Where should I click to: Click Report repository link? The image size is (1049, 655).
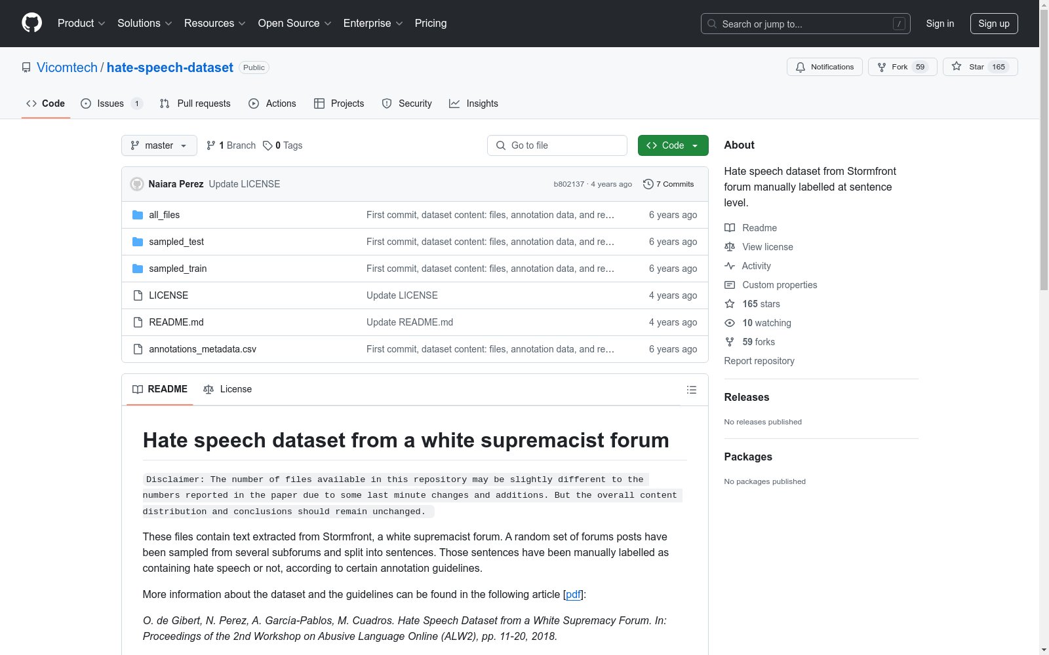pyautogui.click(x=759, y=361)
